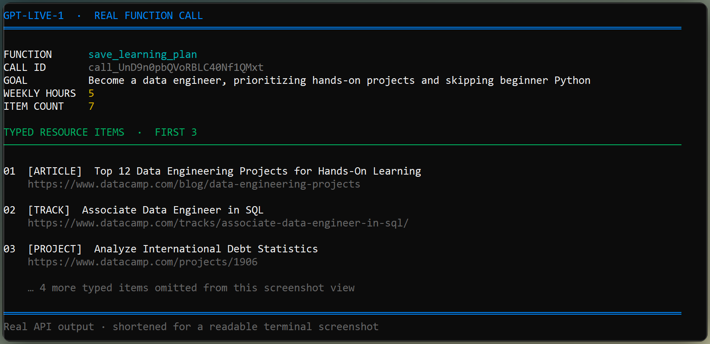Click the ITEM COUNT label
Screen dimensions: 710x344
coord(34,107)
